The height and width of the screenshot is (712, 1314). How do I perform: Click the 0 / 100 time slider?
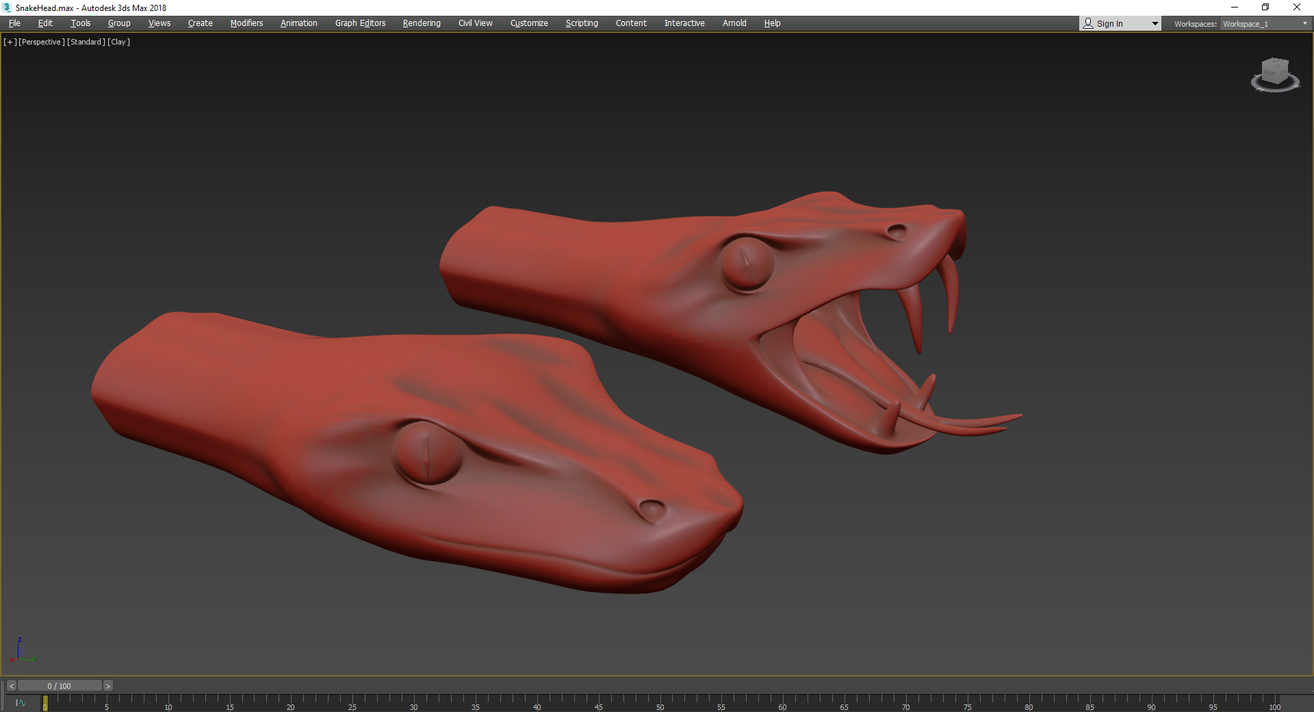click(x=60, y=686)
